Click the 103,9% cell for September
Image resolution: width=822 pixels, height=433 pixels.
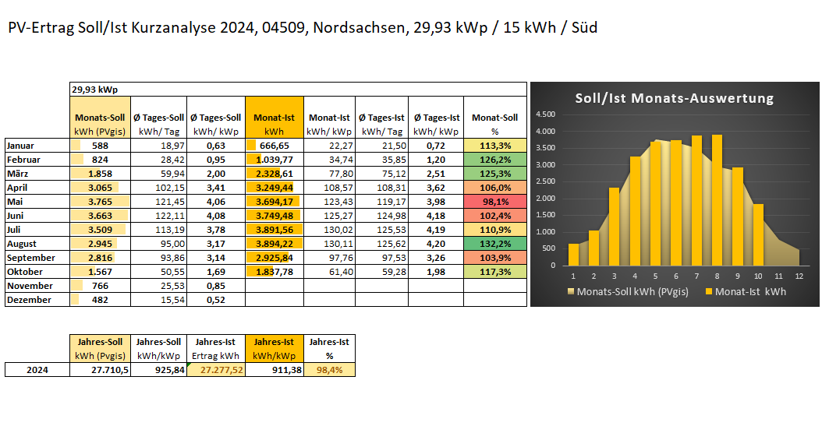click(495, 258)
